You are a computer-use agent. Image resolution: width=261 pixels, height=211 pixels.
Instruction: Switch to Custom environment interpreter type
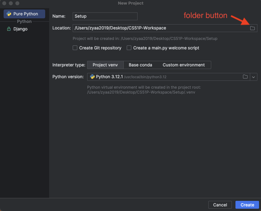point(183,65)
